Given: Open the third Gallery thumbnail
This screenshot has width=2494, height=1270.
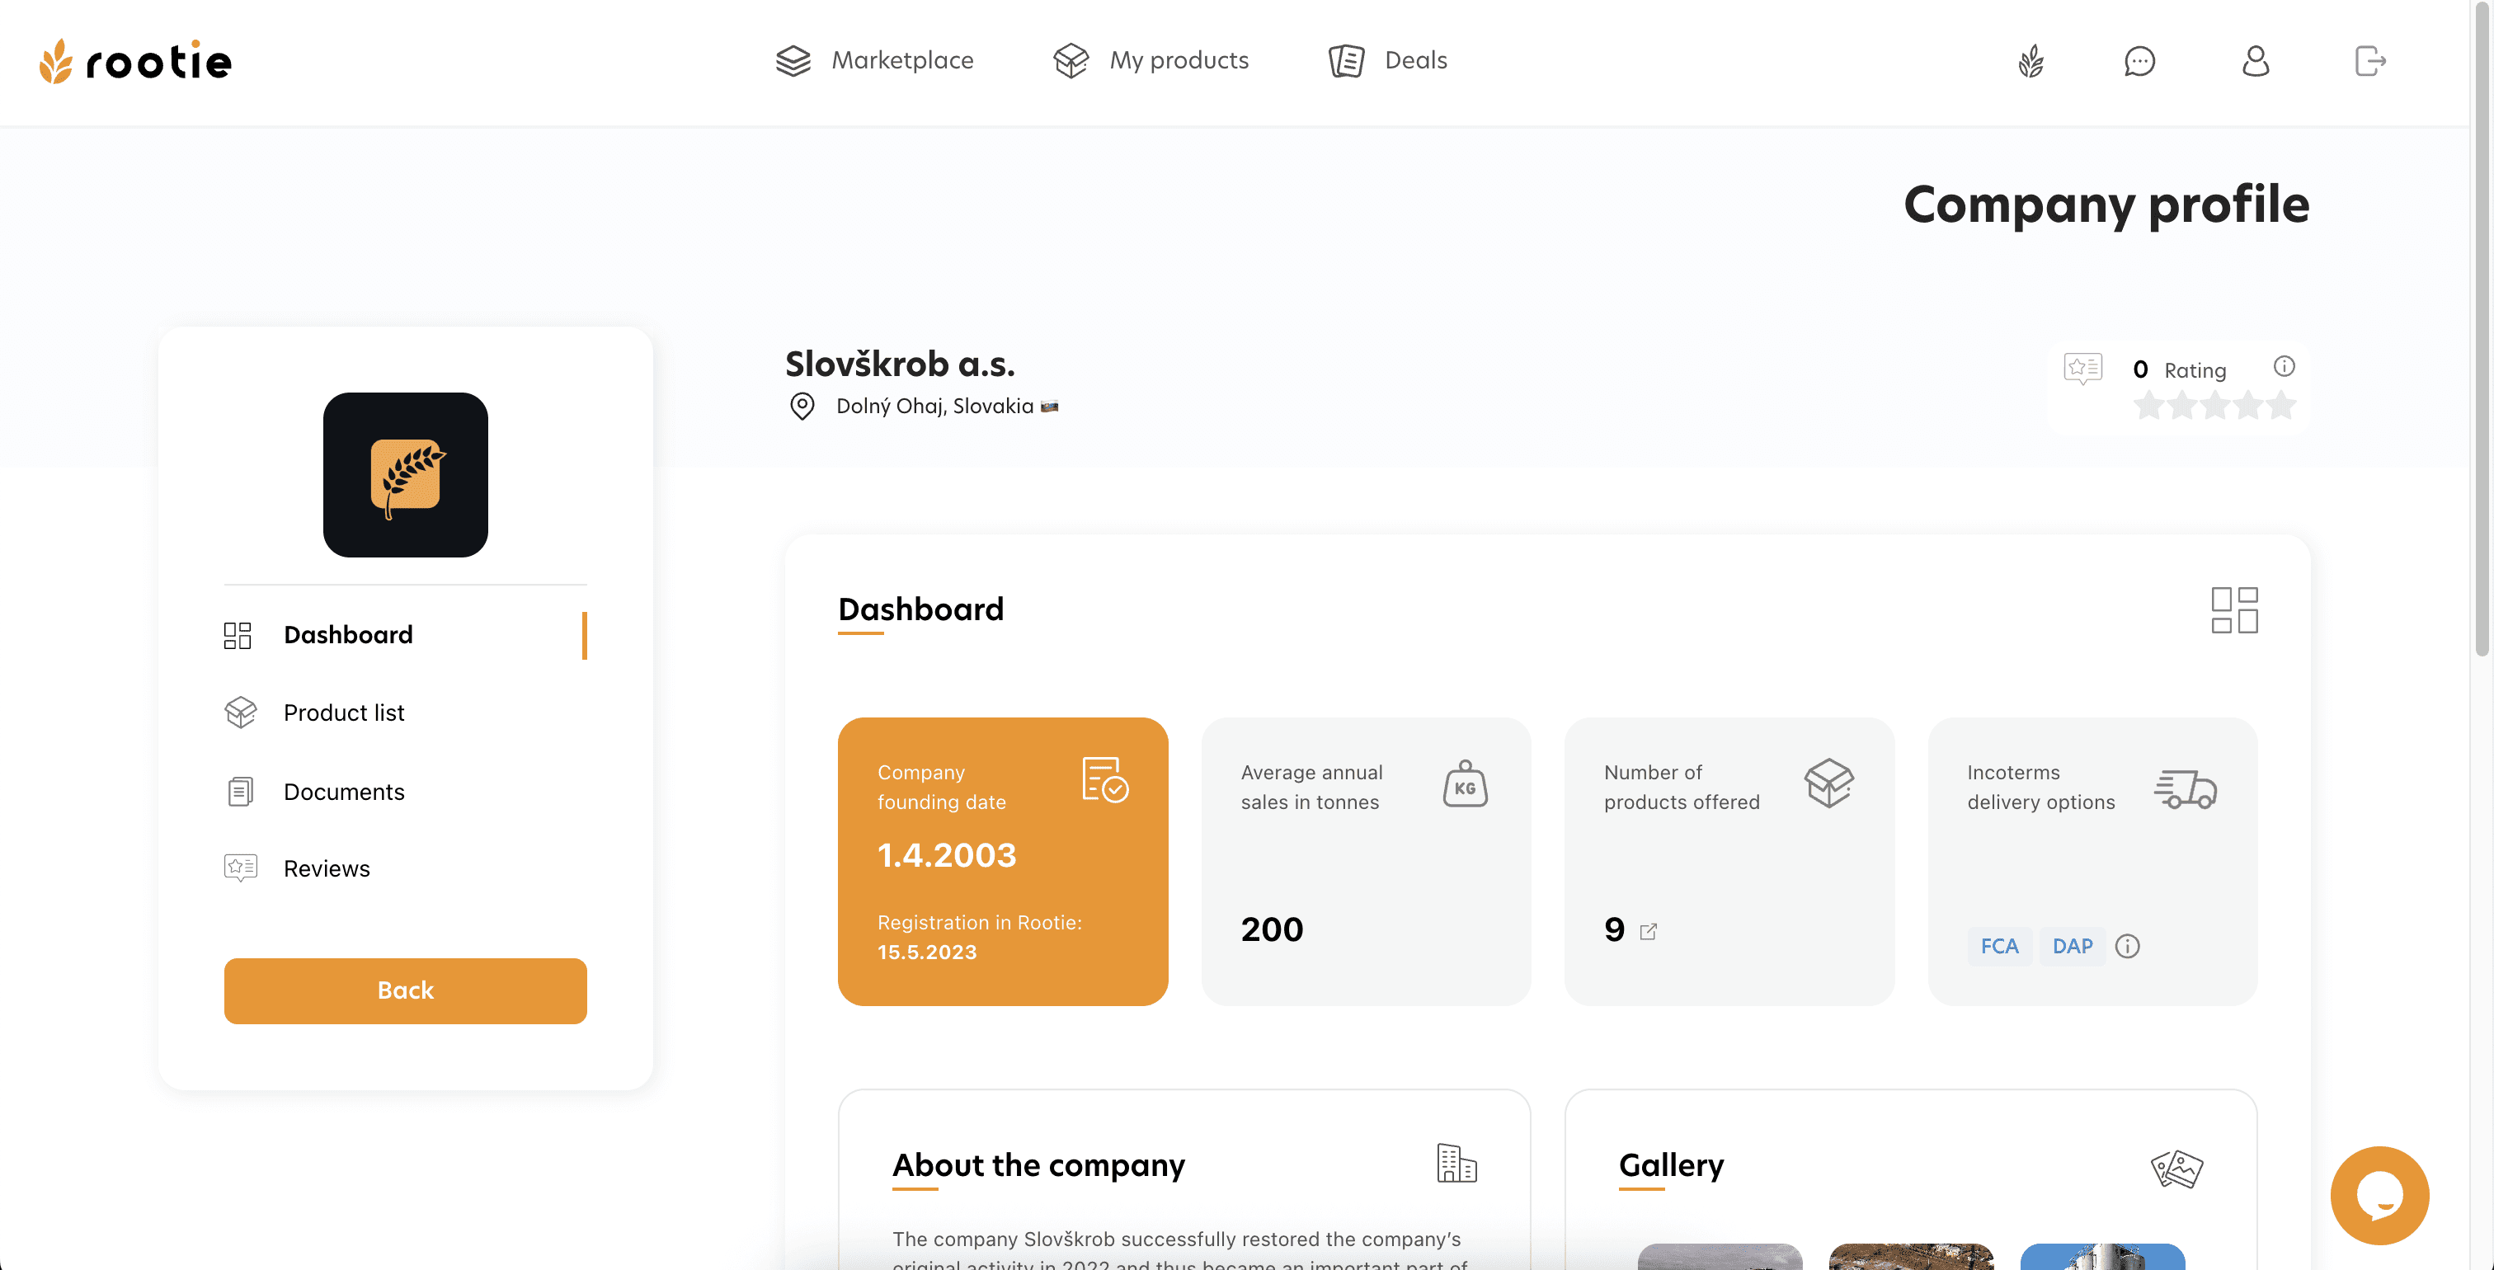Looking at the screenshot, I should tap(2103, 1257).
